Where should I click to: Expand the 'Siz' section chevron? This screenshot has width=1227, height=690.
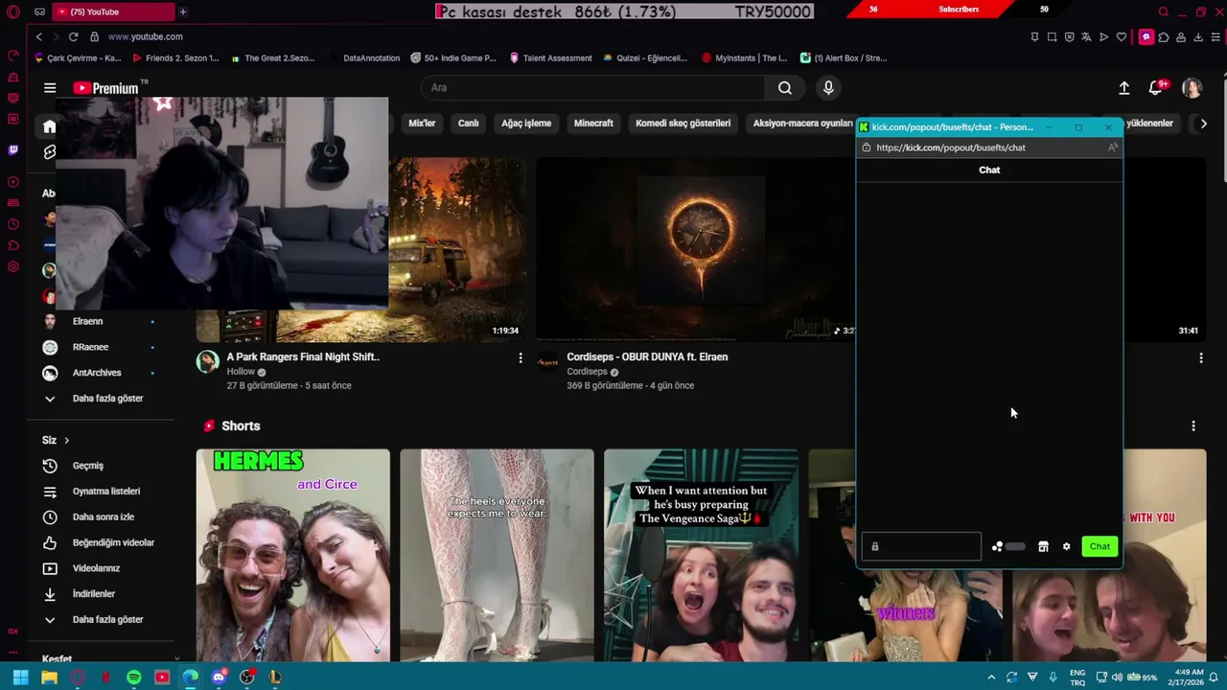tap(66, 440)
